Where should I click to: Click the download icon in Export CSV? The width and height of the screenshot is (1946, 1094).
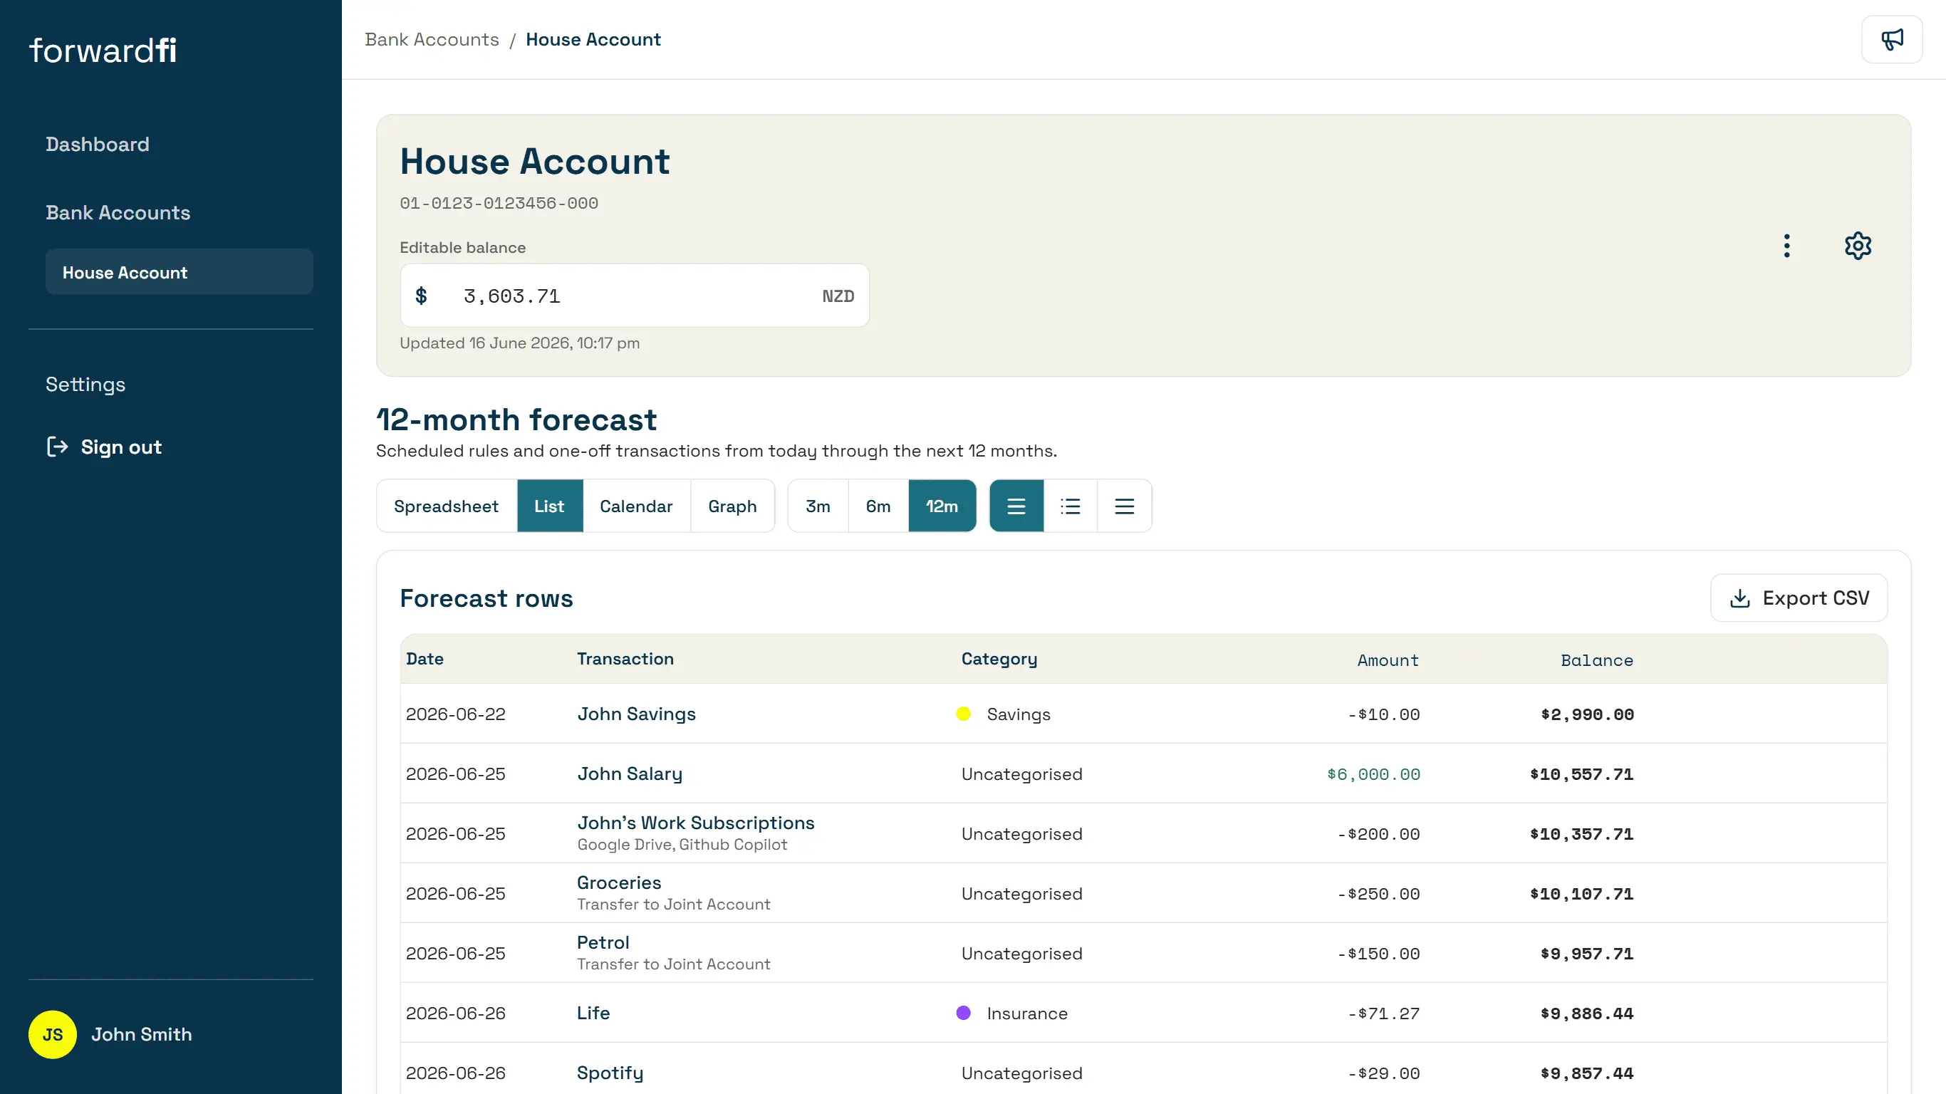pos(1739,598)
